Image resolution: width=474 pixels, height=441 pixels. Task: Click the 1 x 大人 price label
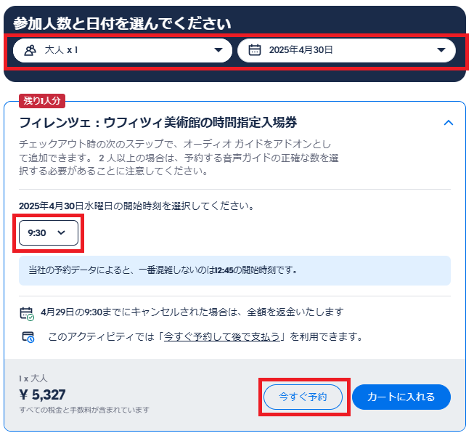(x=33, y=379)
